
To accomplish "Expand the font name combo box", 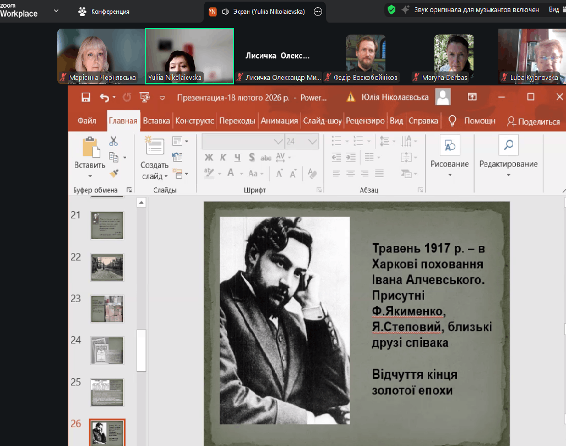I will click(x=278, y=142).
